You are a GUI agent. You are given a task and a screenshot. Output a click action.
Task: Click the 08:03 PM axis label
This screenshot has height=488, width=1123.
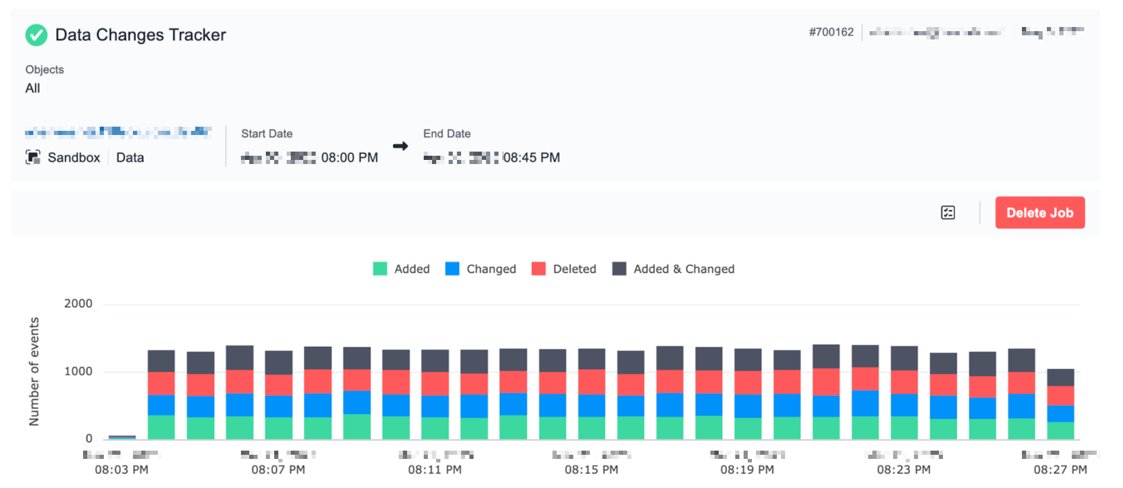click(x=122, y=469)
